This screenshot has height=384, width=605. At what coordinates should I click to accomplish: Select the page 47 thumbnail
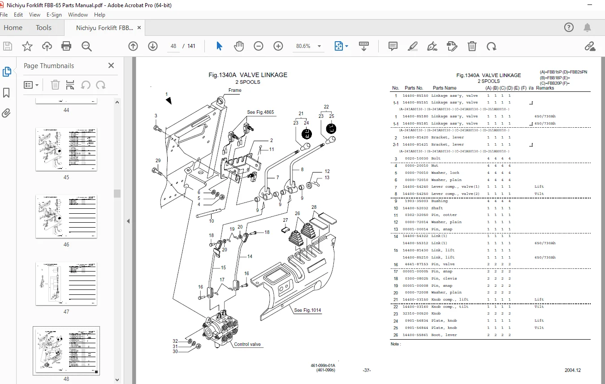coord(66,284)
